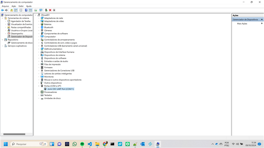Viewport: 264px width, 148px height.
Task: Select Controladores de armazenamento row
Action: point(59,40)
